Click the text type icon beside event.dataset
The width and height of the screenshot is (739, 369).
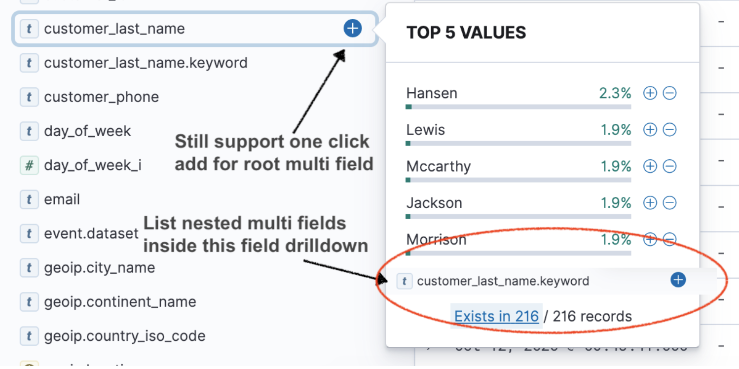[x=29, y=233]
